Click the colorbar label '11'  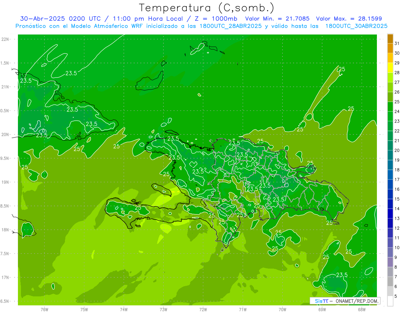pos(397,238)
